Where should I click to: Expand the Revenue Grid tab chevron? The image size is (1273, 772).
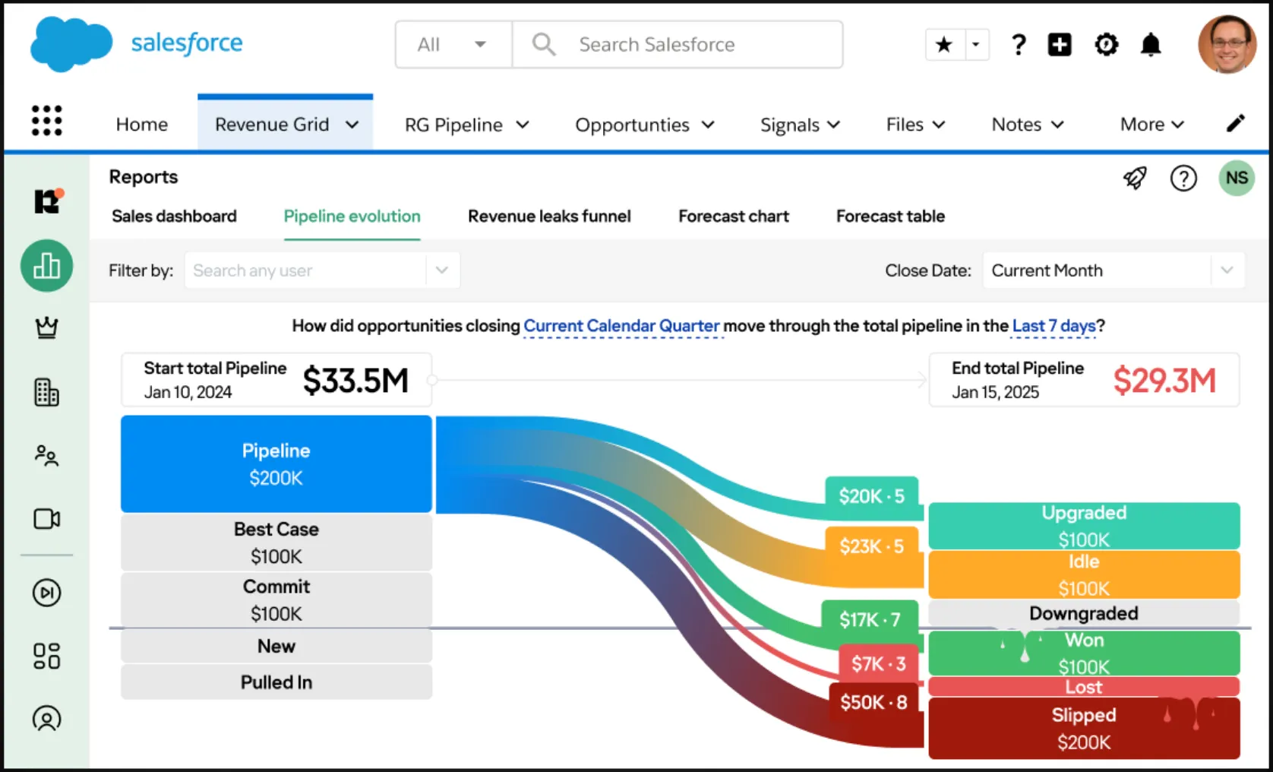(x=352, y=125)
